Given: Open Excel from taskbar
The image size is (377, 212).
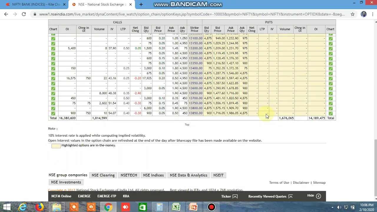Looking at the screenshot, I should (176, 207).
